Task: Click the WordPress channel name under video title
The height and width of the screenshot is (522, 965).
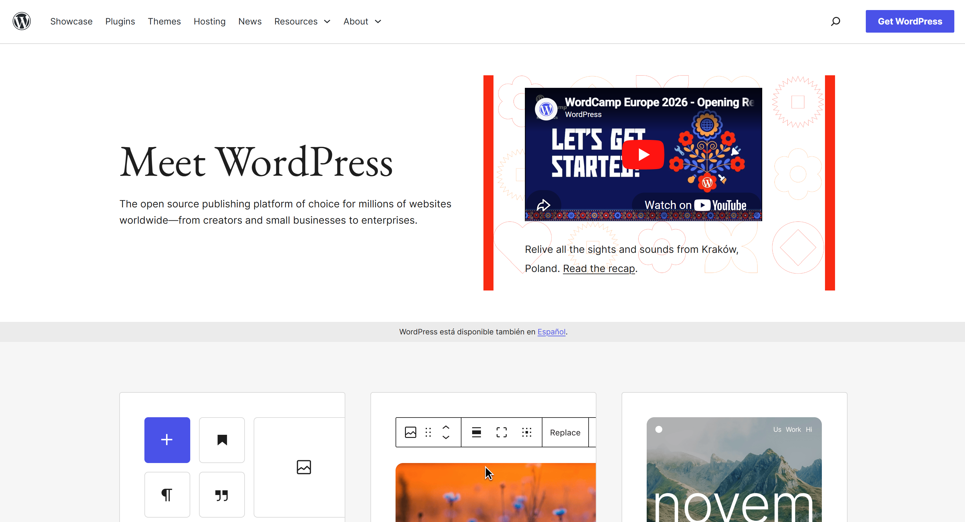Action: coord(583,114)
